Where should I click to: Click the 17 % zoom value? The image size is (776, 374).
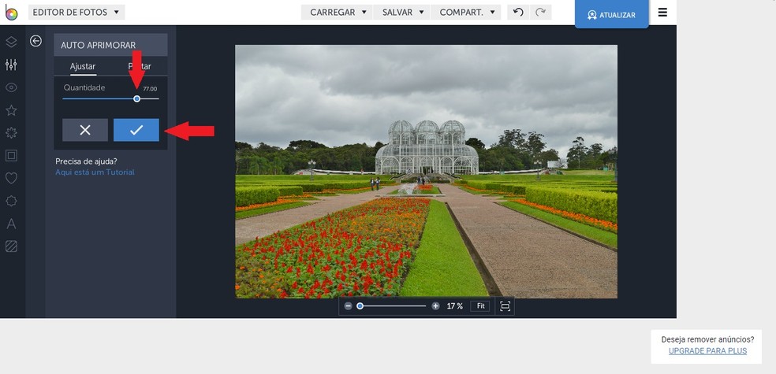tap(454, 306)
